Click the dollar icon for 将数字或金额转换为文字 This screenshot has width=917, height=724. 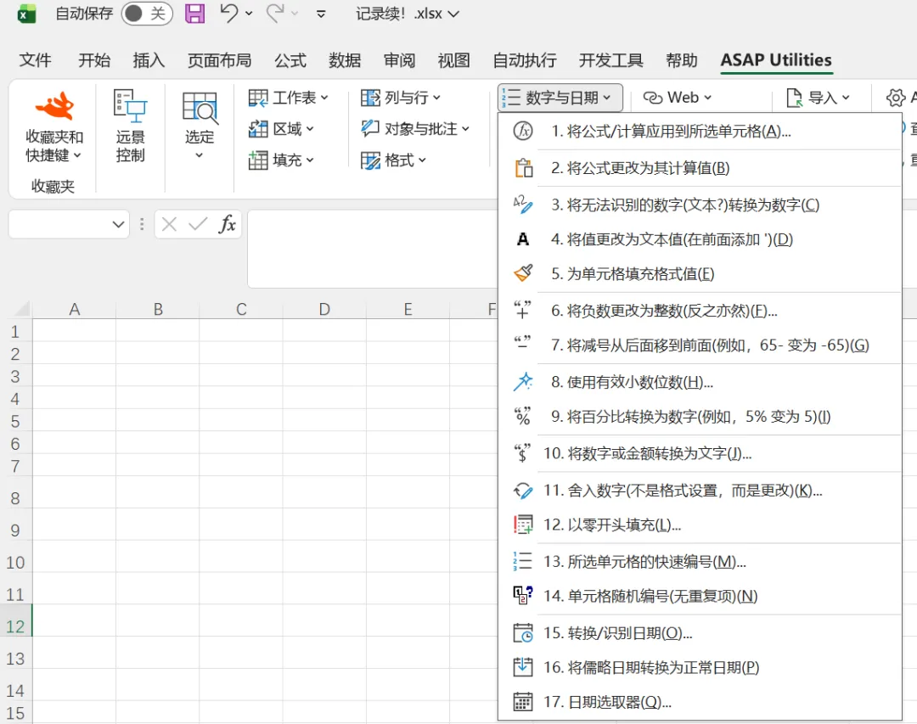522,452
